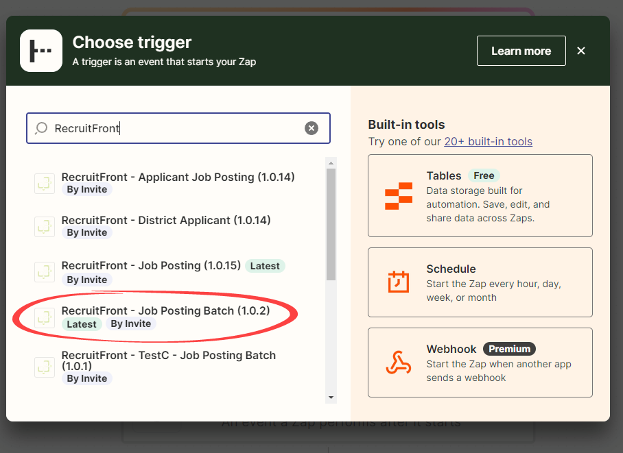Click the Choose trigger dialog title
Viewport: 623px width, 453px height.
tap(132, 42)
